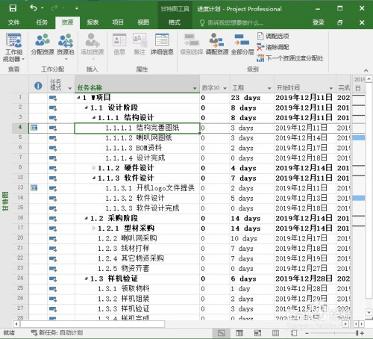Screen dimensions: 373x339
Task: Switch to Resource Sheet view status icon
Action: coord(275,333)
